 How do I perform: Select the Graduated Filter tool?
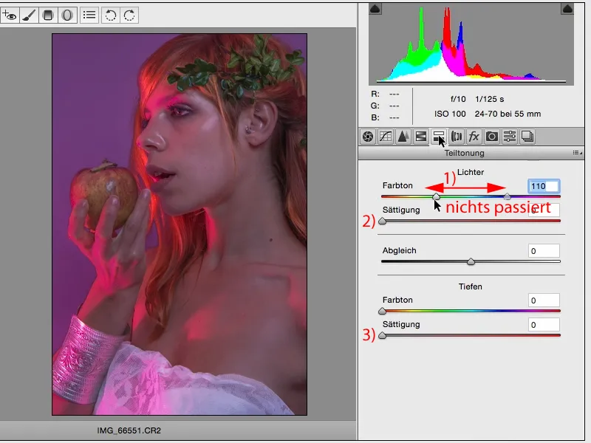[x=48, y=16]
